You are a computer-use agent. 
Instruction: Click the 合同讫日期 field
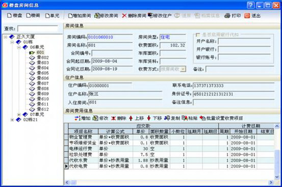[x=112, y=69]
